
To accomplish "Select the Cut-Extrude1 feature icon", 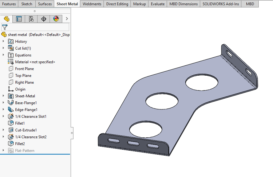I will [x=11, y=130].
